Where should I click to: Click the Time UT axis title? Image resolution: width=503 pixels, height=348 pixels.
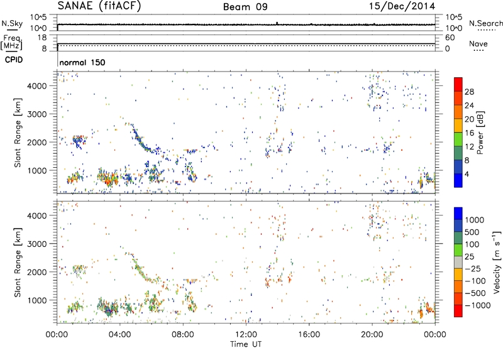click(x=246, y=344)
